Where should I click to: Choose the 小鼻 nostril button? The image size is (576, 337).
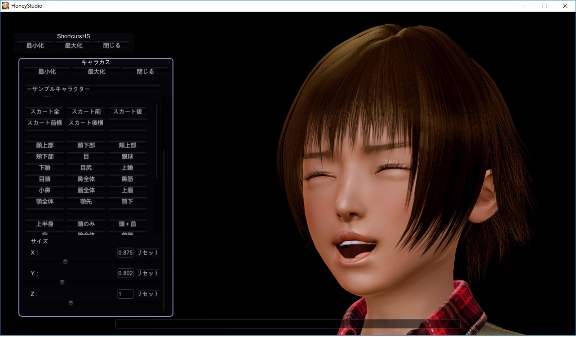(45, 190)
